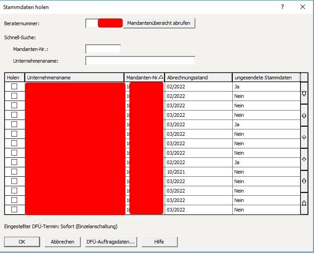Click the Eingestellter DFÜ-Termin status text
This screenshot has width=314, height=253.
pyautogui.click(x=60, y=226)
